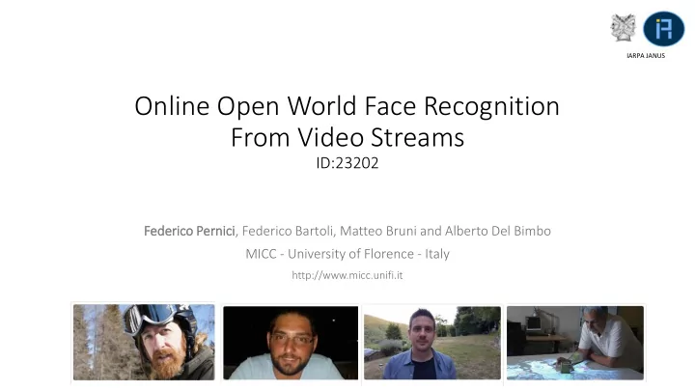Select the thumbnail of man with glasses on dark background
Viewport: 695px width, 391px height.
291,343
